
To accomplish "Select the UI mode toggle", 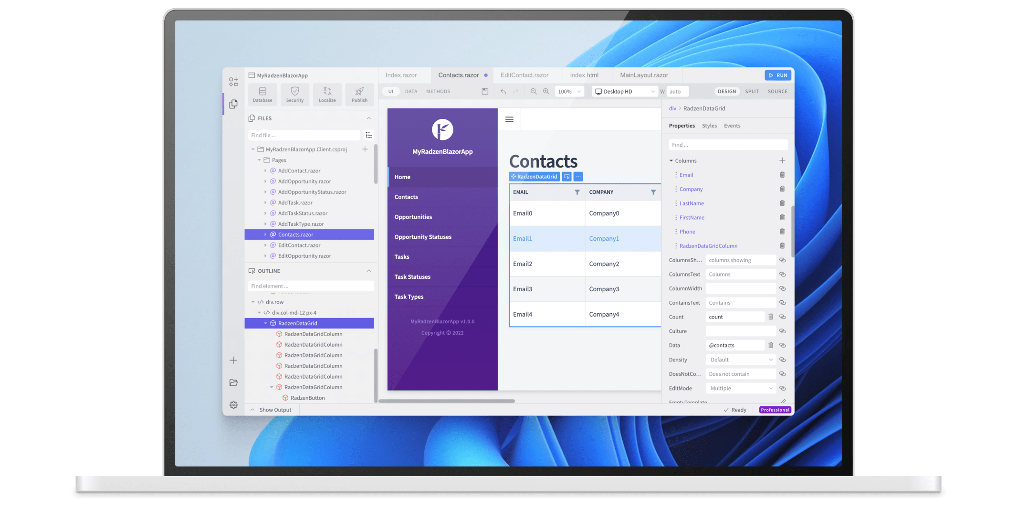I will [391, 91].
